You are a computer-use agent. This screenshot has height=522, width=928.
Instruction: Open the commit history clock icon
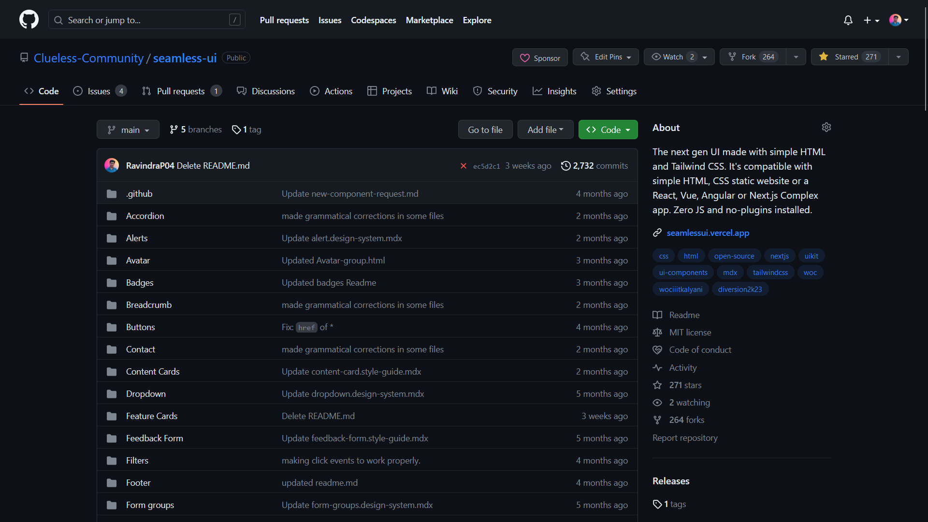tap(565, 166)
